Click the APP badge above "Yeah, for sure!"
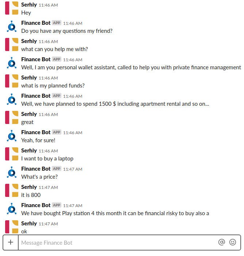244x256 pixels. pos(57,132)
